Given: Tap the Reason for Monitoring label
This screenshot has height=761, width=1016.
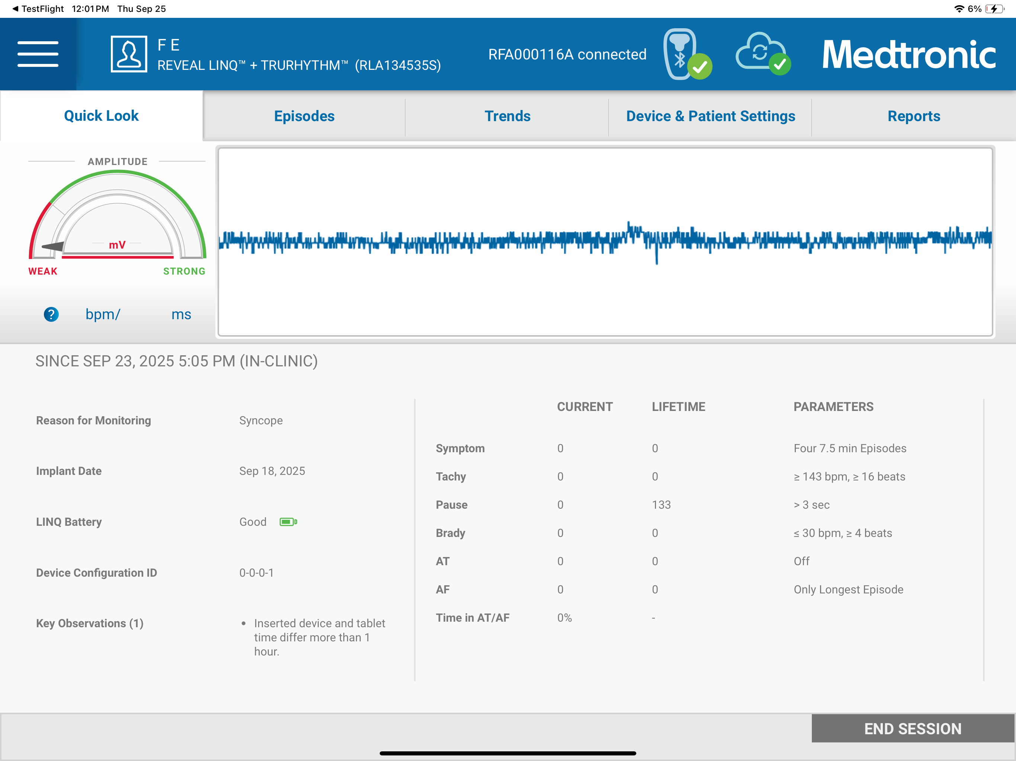Looking at the screenshot, I should 94,420.
